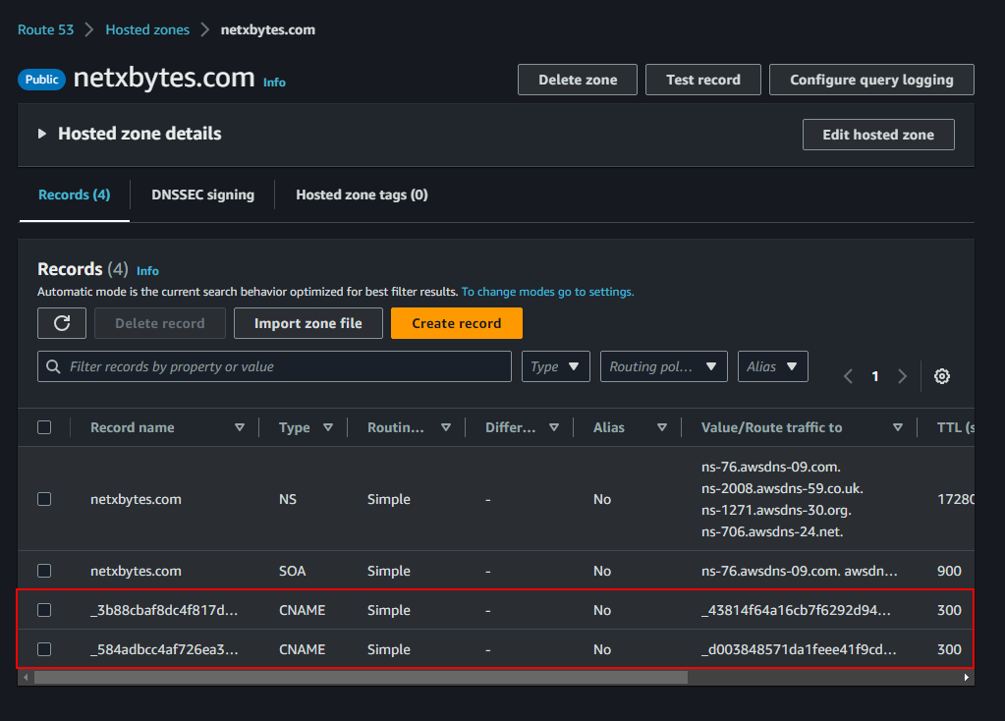
Task: Click the refresh records icon button
Action: 62,323
